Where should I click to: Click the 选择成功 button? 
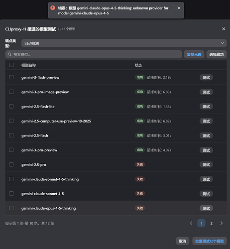click(217, 54)
